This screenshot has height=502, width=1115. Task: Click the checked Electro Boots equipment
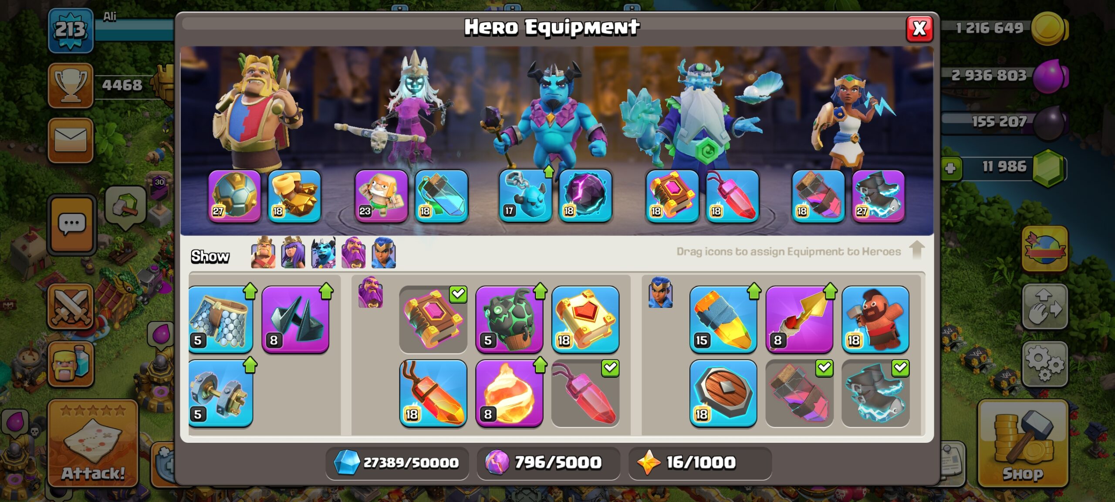[x=875, y=393]
